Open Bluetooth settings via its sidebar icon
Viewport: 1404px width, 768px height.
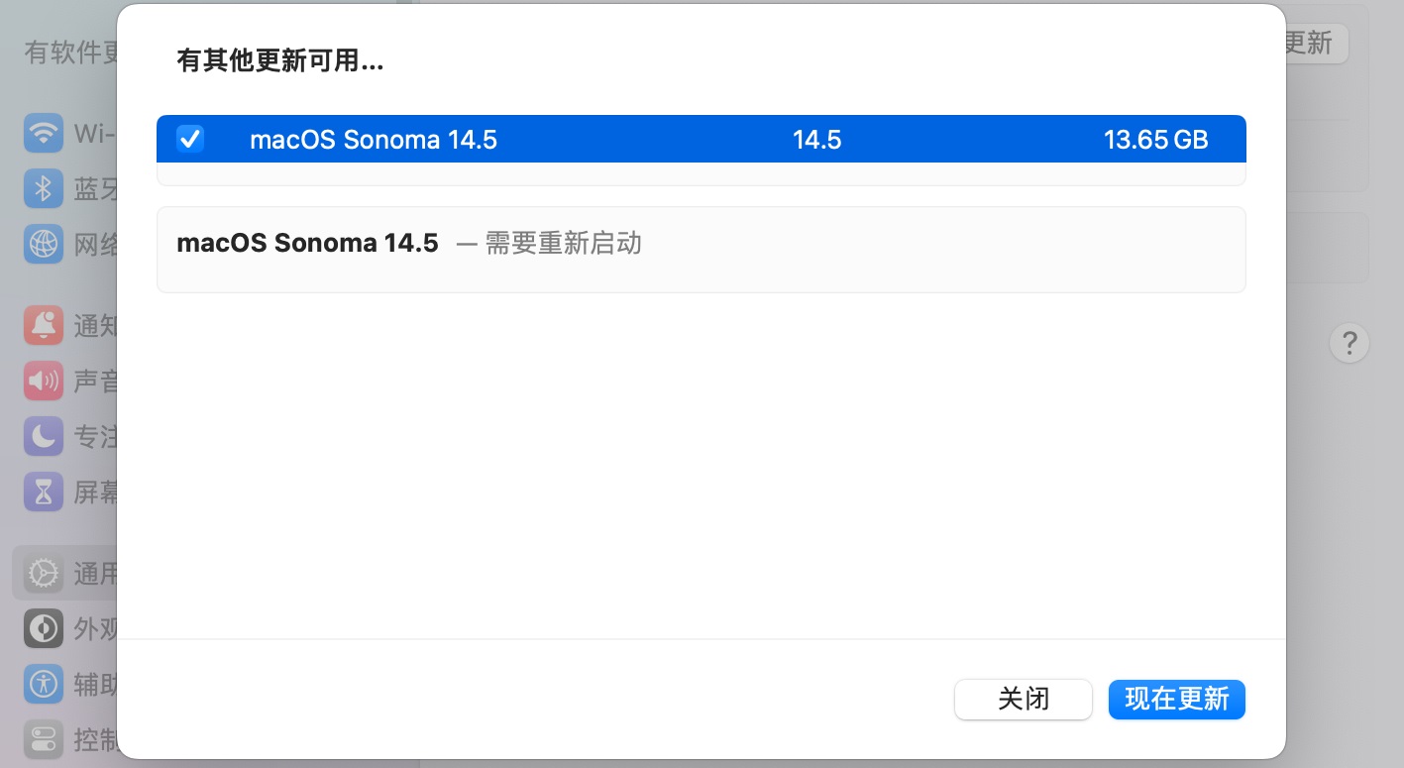coord(44,188)
